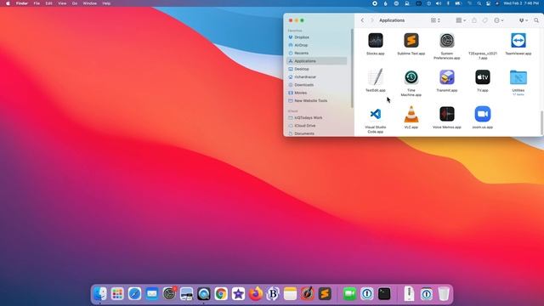Launch Sublime Text from the Dock
This screenshot has height=306, width=544.
pos(325,294)
